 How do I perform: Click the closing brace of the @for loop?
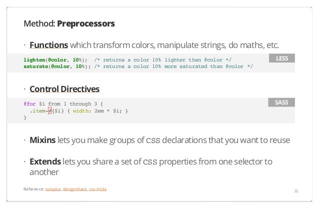tap(25, 118)
